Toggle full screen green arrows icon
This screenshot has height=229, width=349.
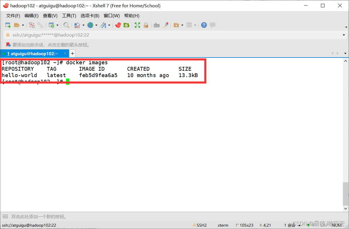point(137,25)
